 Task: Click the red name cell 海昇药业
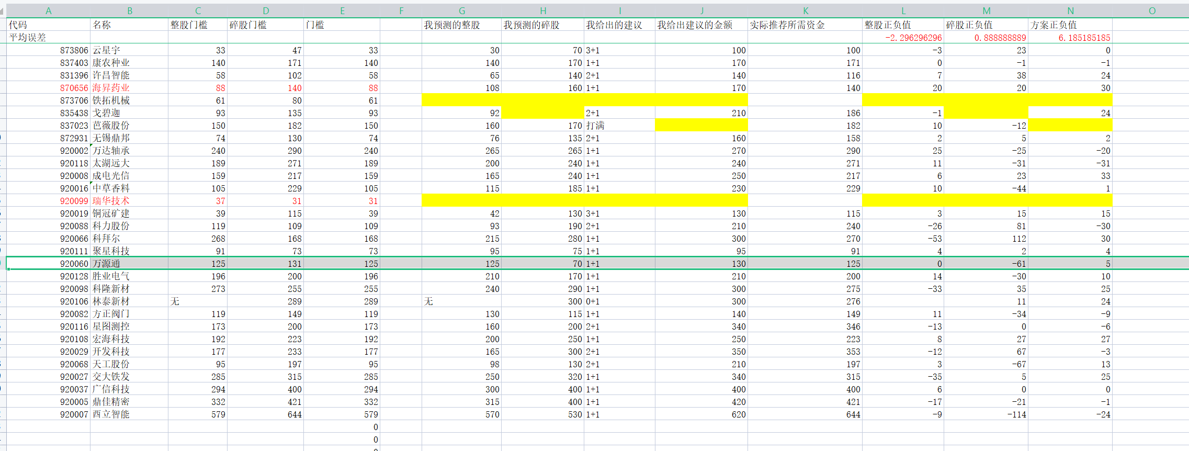point(129,88)
